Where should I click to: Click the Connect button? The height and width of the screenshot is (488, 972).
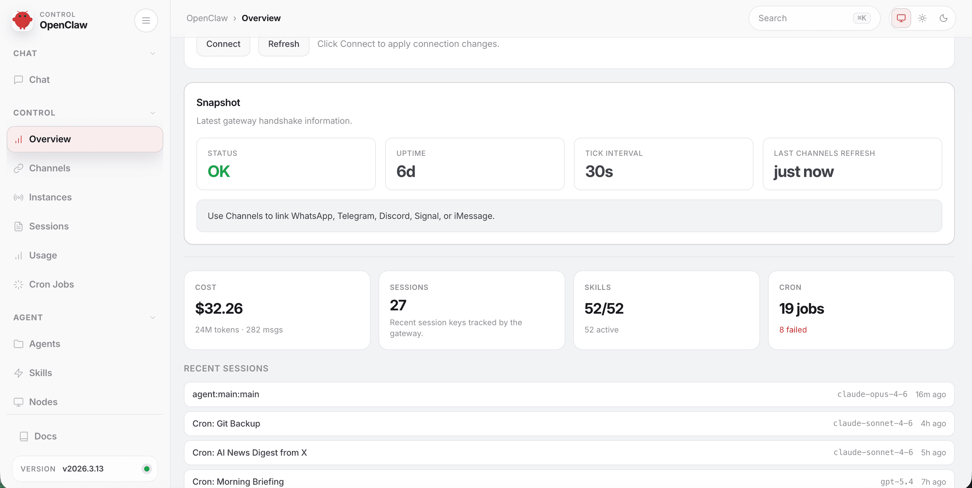click(x=223, y=44)
